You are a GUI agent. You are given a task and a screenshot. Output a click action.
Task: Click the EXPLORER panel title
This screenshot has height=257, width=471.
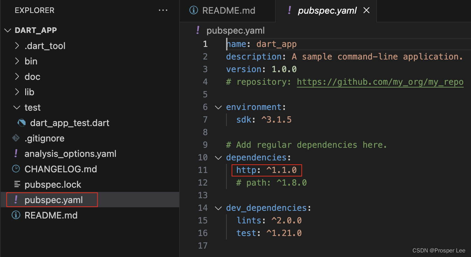(x=35, y=11)
